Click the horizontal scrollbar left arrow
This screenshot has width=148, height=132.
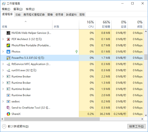click(2, 119)
